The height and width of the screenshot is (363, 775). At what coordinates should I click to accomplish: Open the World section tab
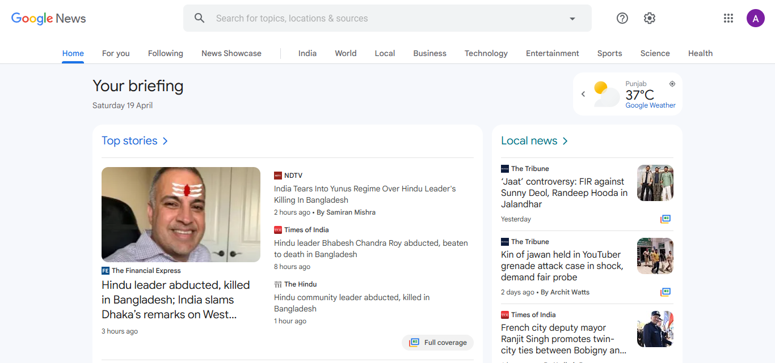point(346,53)
